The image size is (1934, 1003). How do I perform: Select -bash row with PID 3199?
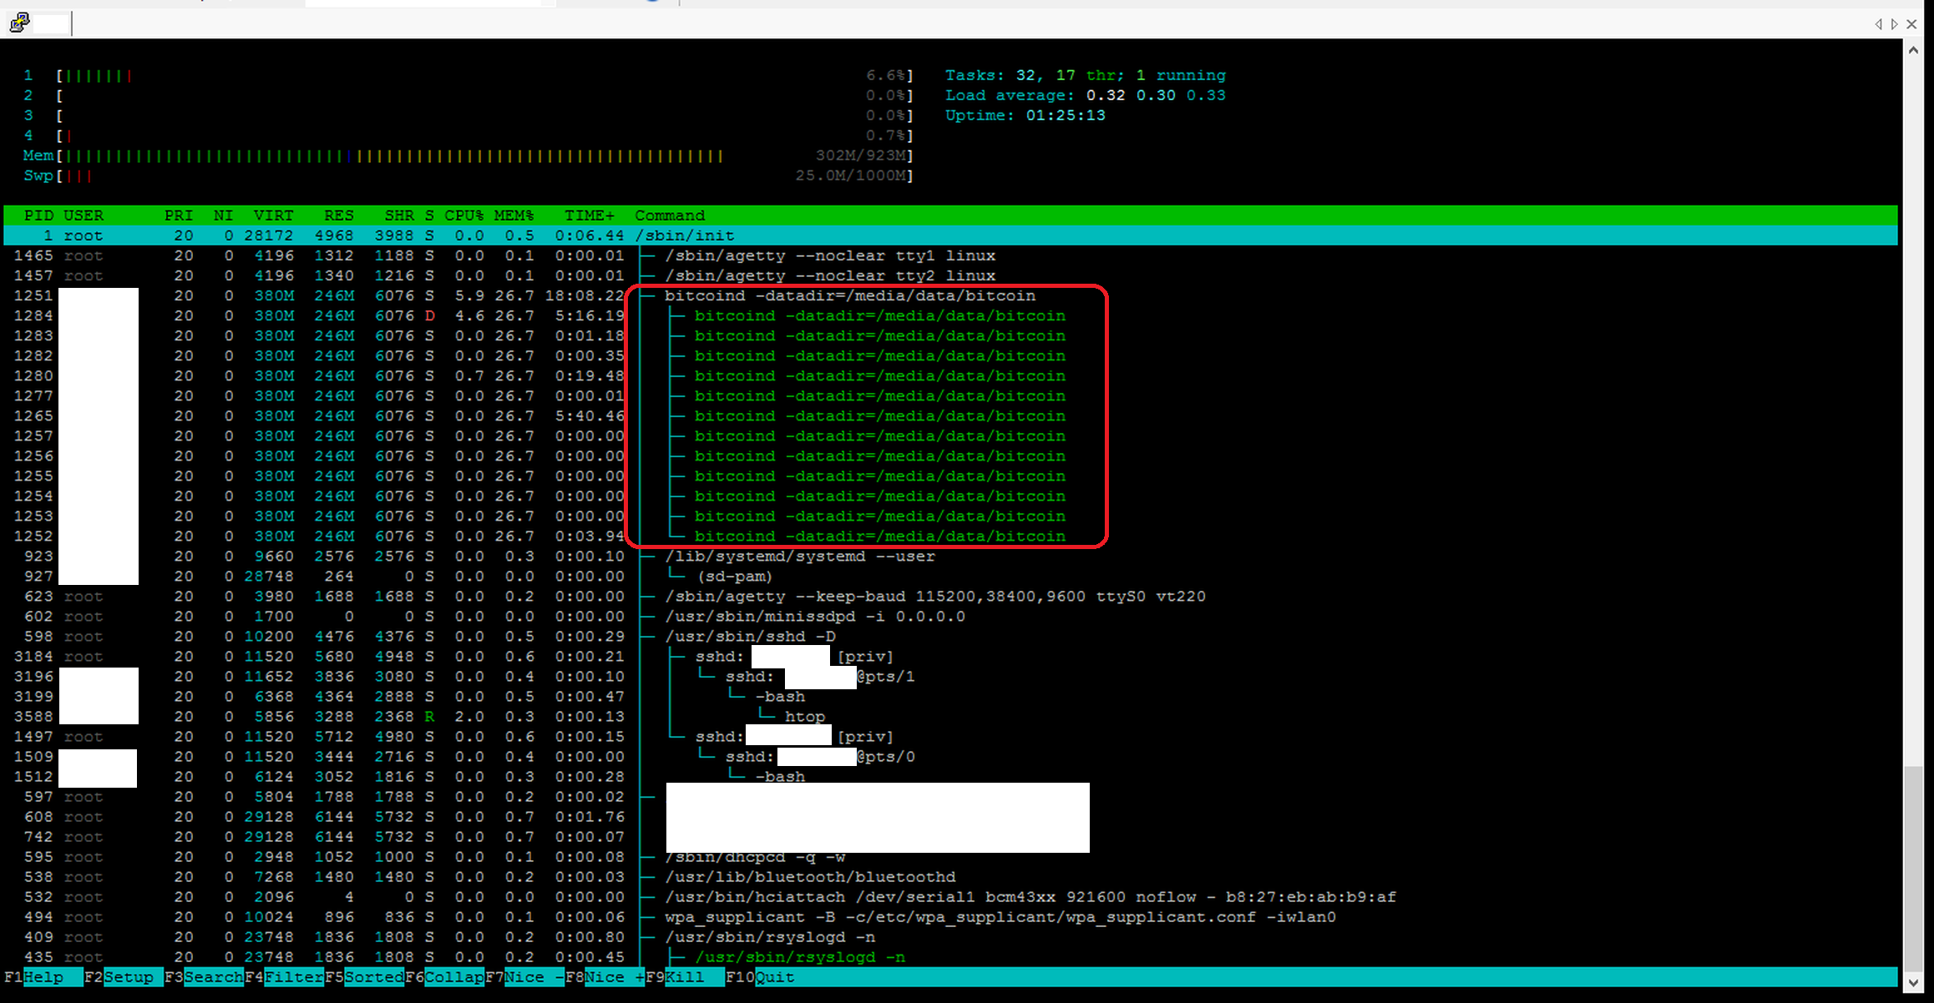(950, 696)
